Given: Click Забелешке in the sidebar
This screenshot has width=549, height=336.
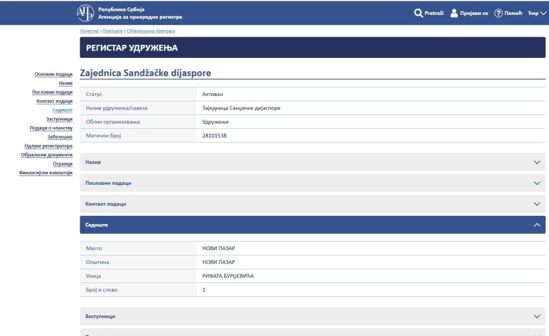Looking at the screenshot, I should point(60,136).
